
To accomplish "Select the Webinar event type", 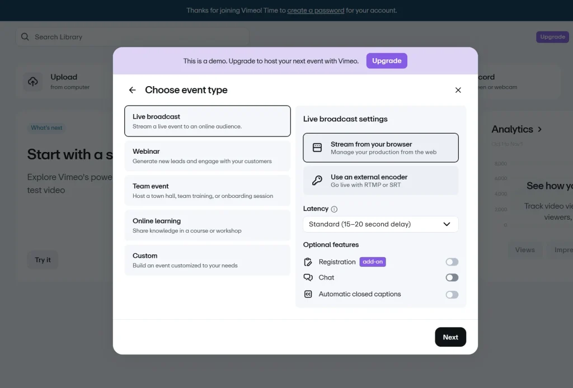I will (x=207, y=155).
